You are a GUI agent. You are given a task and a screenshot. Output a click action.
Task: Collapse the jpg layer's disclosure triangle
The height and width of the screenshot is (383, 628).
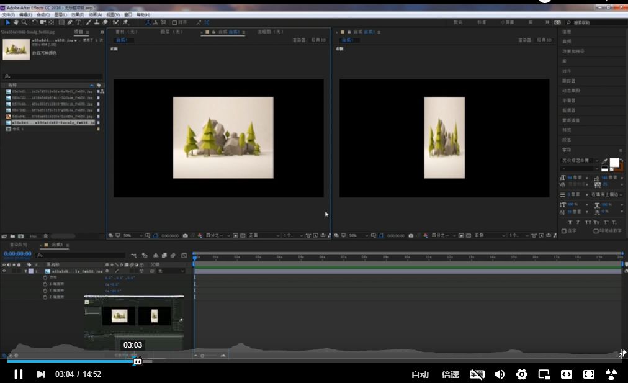(x=25, y=271)
